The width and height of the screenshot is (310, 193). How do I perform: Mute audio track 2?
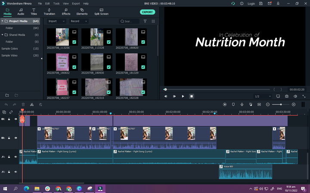15,172
